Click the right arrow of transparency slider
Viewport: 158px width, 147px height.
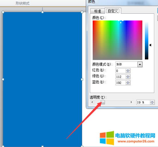[x=131, y=102]
